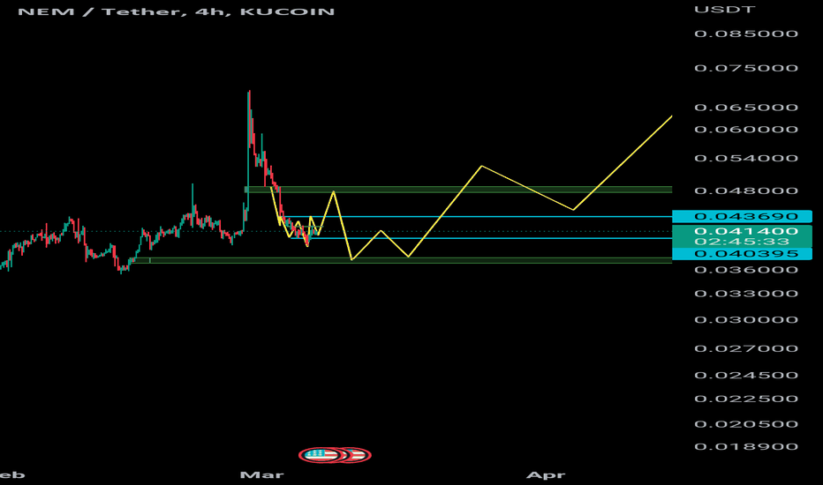Image resolution: width=823 pixels, height=485 pixels.
Task: Click the Apr label on time axis
Action: pyautogui.click(x=546, y=475)
